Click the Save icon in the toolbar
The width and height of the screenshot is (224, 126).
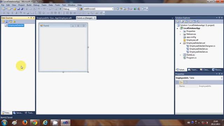[19, 9]
